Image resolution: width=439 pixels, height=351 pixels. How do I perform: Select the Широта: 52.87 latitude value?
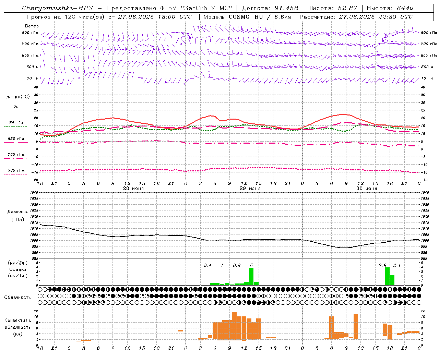tap(332, 8)
